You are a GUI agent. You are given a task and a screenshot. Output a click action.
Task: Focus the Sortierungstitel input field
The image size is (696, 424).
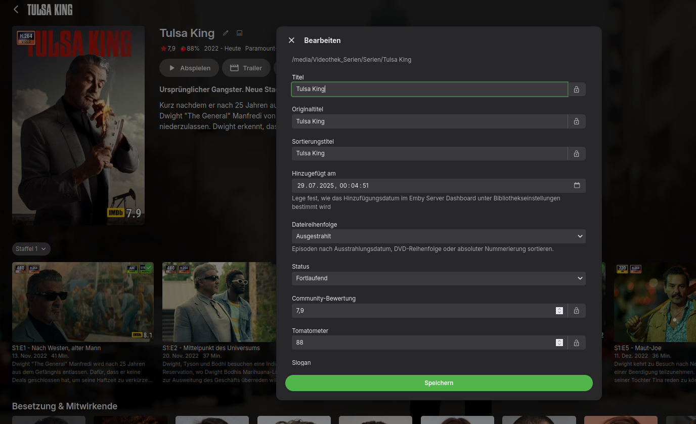tap(430, 153)
